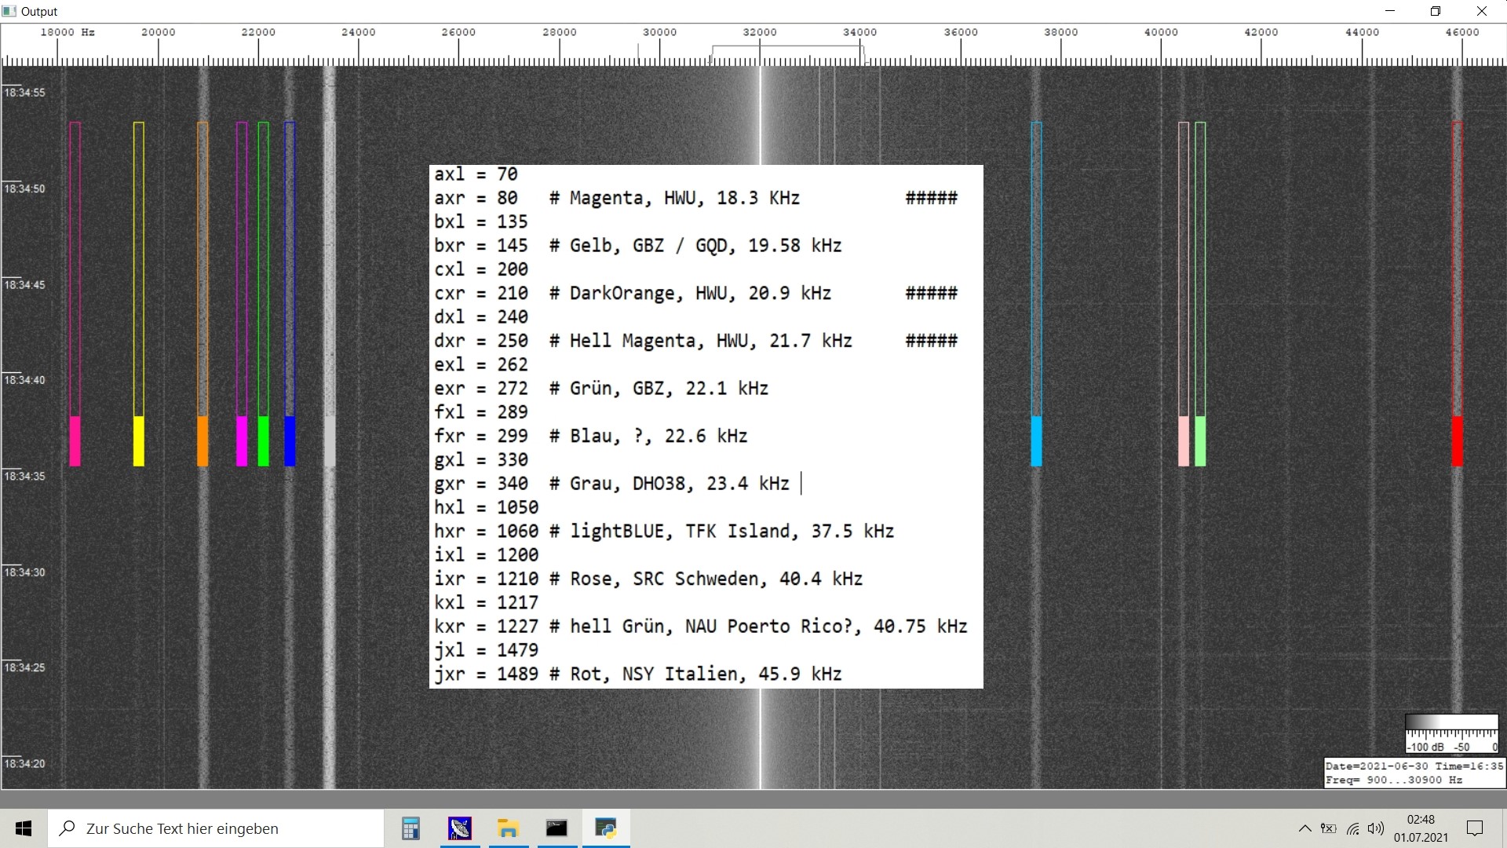Click the line 'kxl = 1217'
This screenshot has width=1507, height=848.
coord(487,603)
